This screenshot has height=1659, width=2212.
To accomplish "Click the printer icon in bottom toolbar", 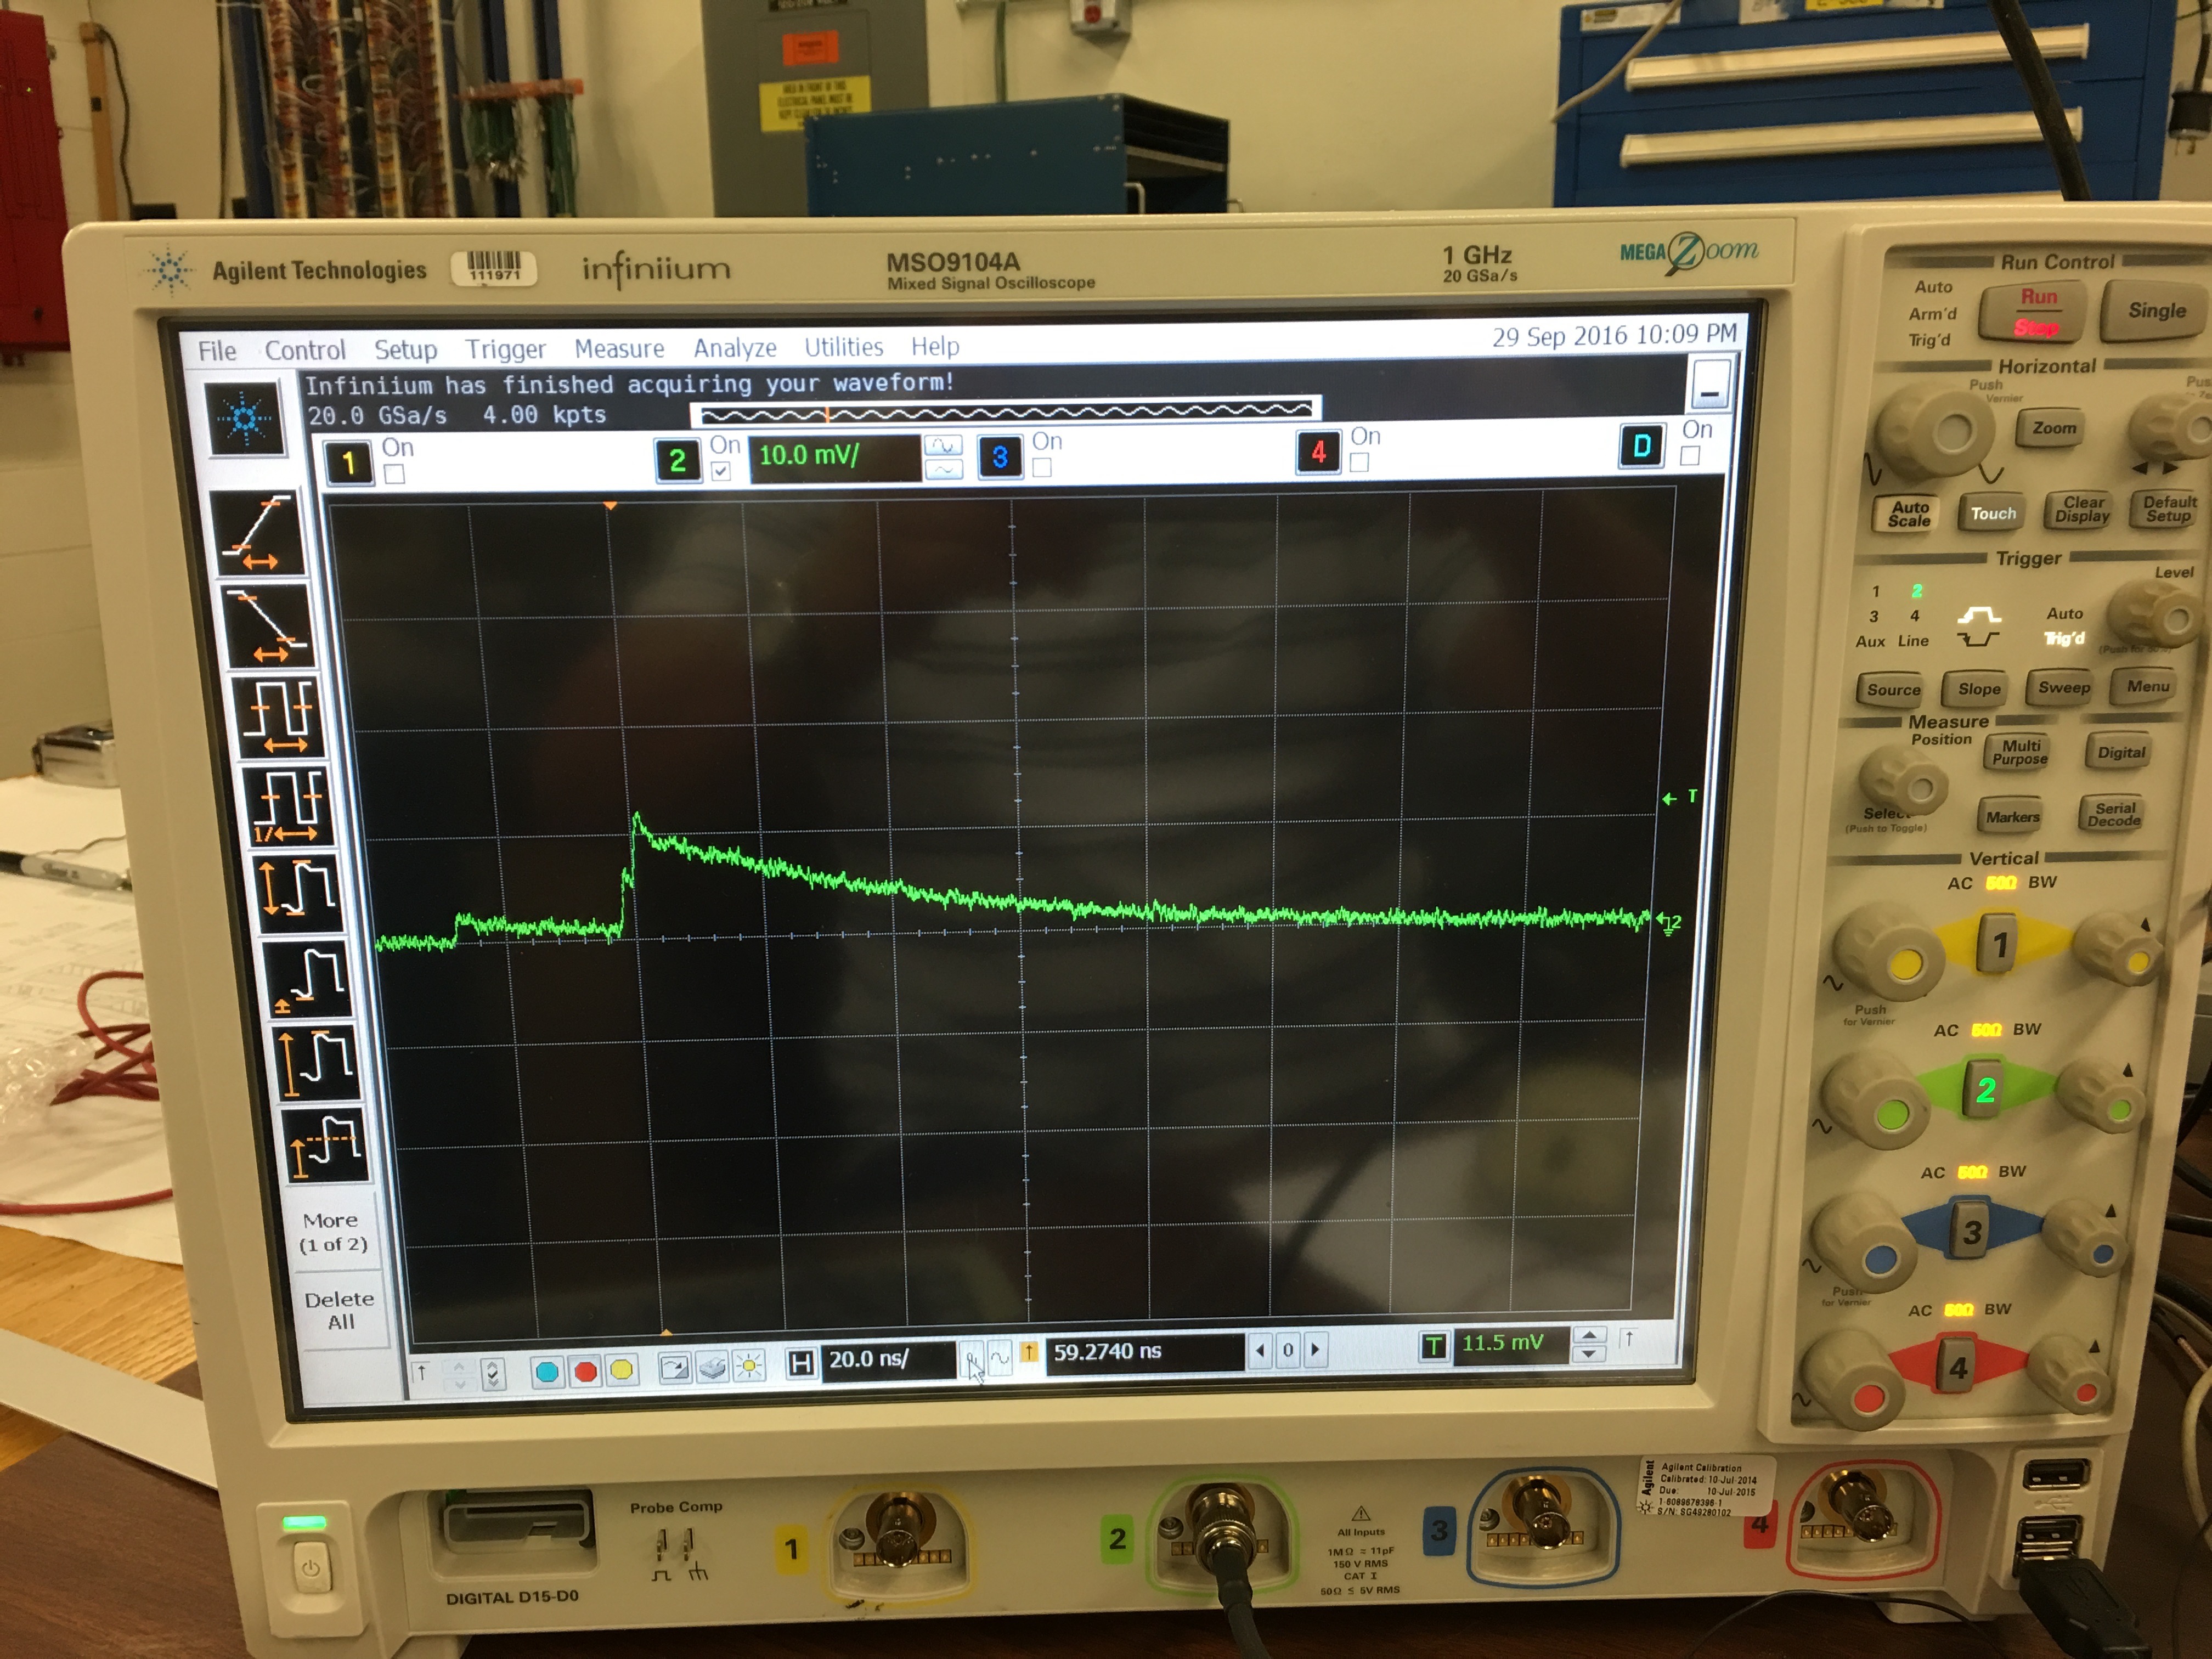I will click(x=711, y=1366).
